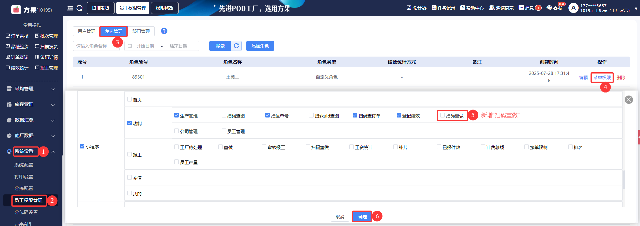Image resolution: width=640 pixels, height=226 pixels.
Task: Click the user avatar icon
Action: coord(573,8)
